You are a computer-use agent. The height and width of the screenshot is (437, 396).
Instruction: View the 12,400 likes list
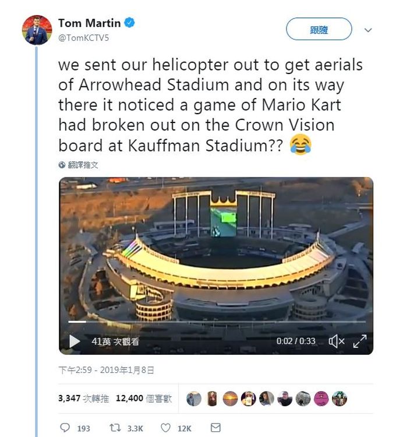[x=144, y=399]
